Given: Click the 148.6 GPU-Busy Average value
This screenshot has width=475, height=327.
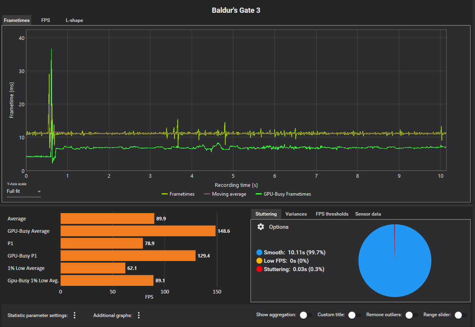Looking at the screenshot, I should point(224,231).
